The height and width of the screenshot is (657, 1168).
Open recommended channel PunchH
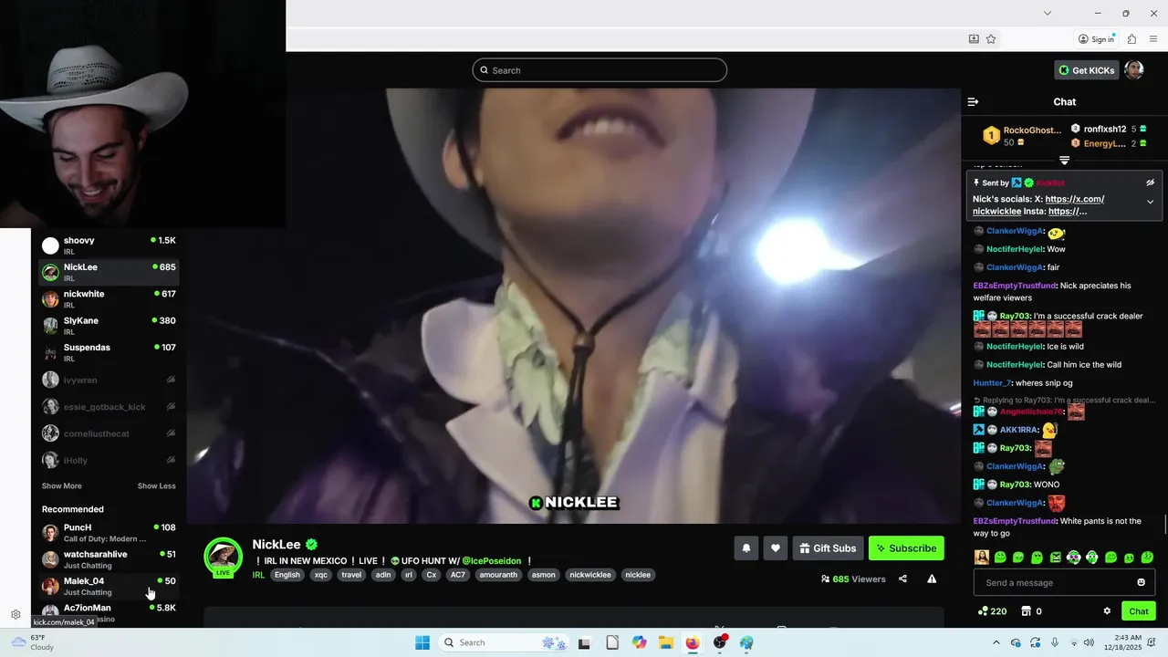[x=109, y=533]
